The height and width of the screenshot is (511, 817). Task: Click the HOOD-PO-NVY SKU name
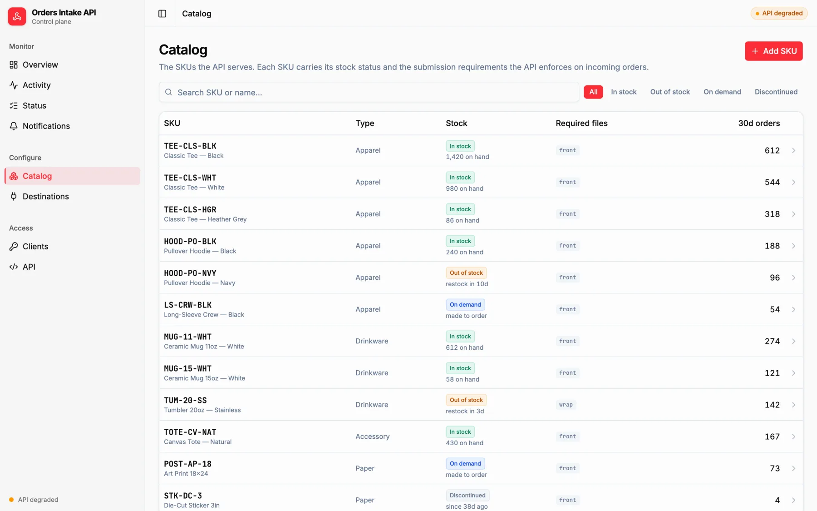[x=190, y=273]
